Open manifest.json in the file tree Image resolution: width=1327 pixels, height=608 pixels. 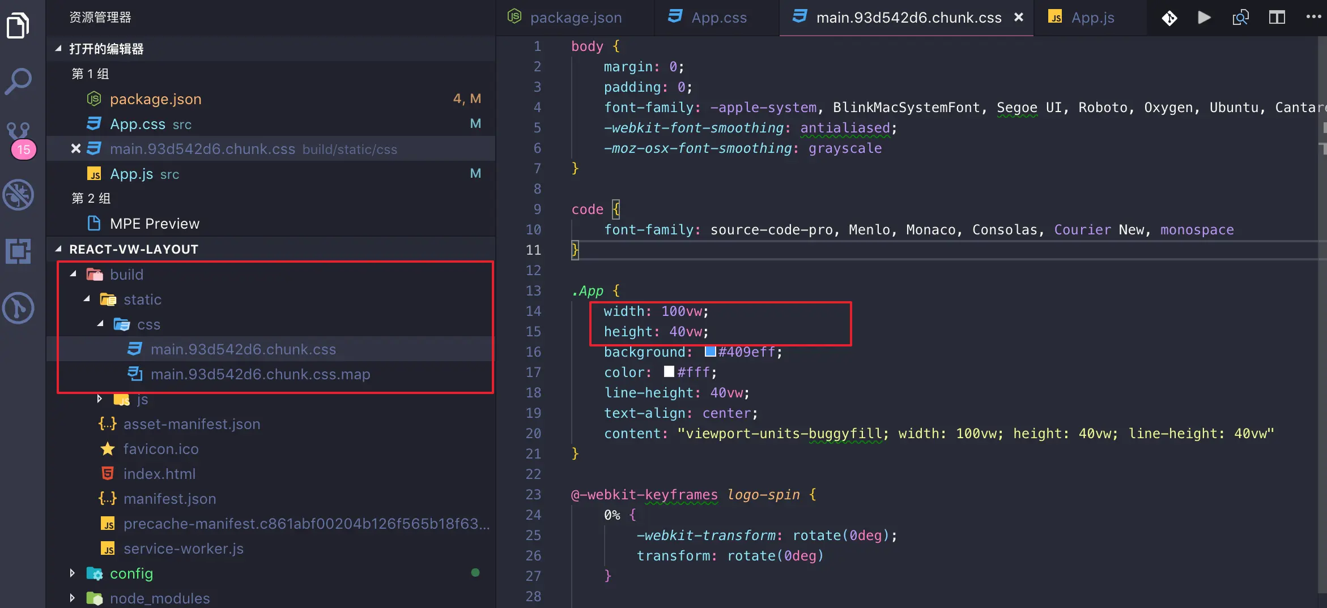coord(271,498)
